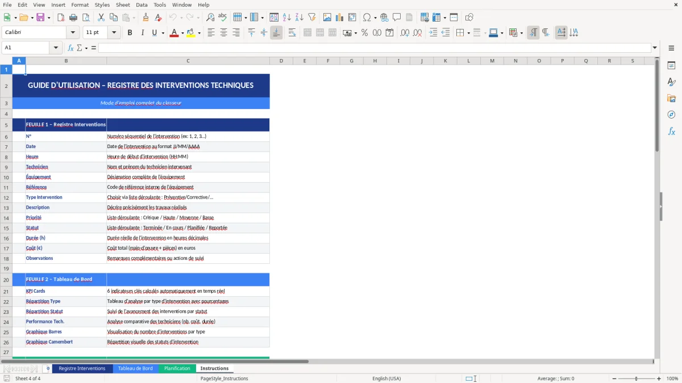The width and height of the screenshot is (682, 383).
Task: Define print area icon
Action: [423, 18]
